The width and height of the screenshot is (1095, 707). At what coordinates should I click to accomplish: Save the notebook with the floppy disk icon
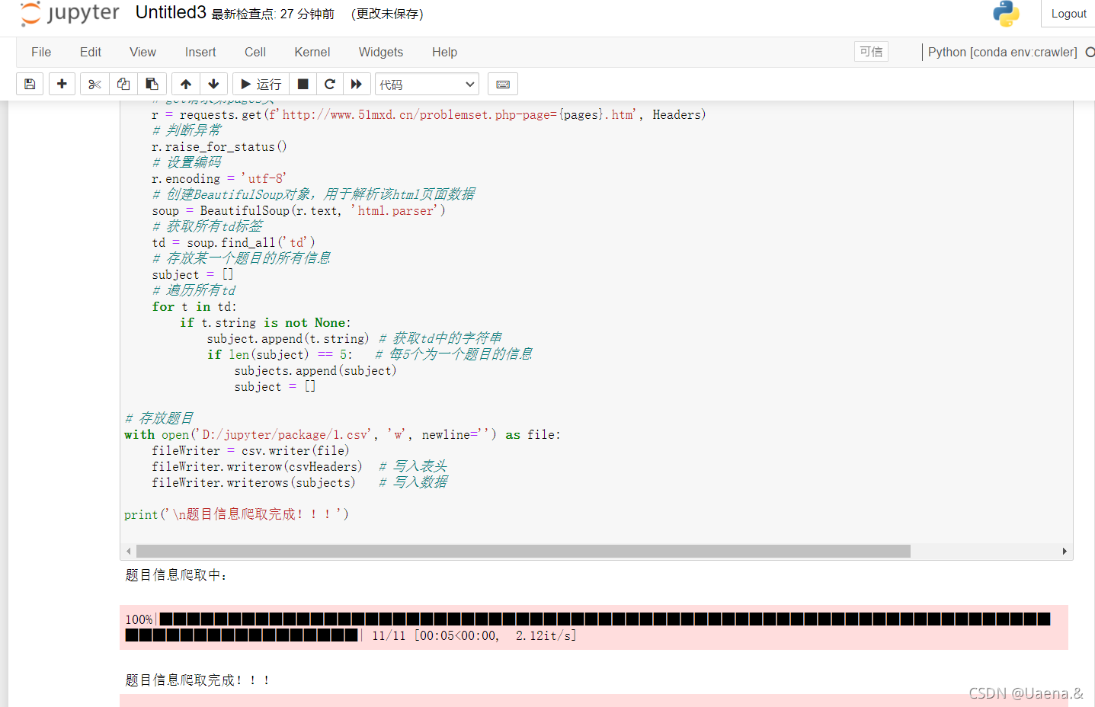30,84
